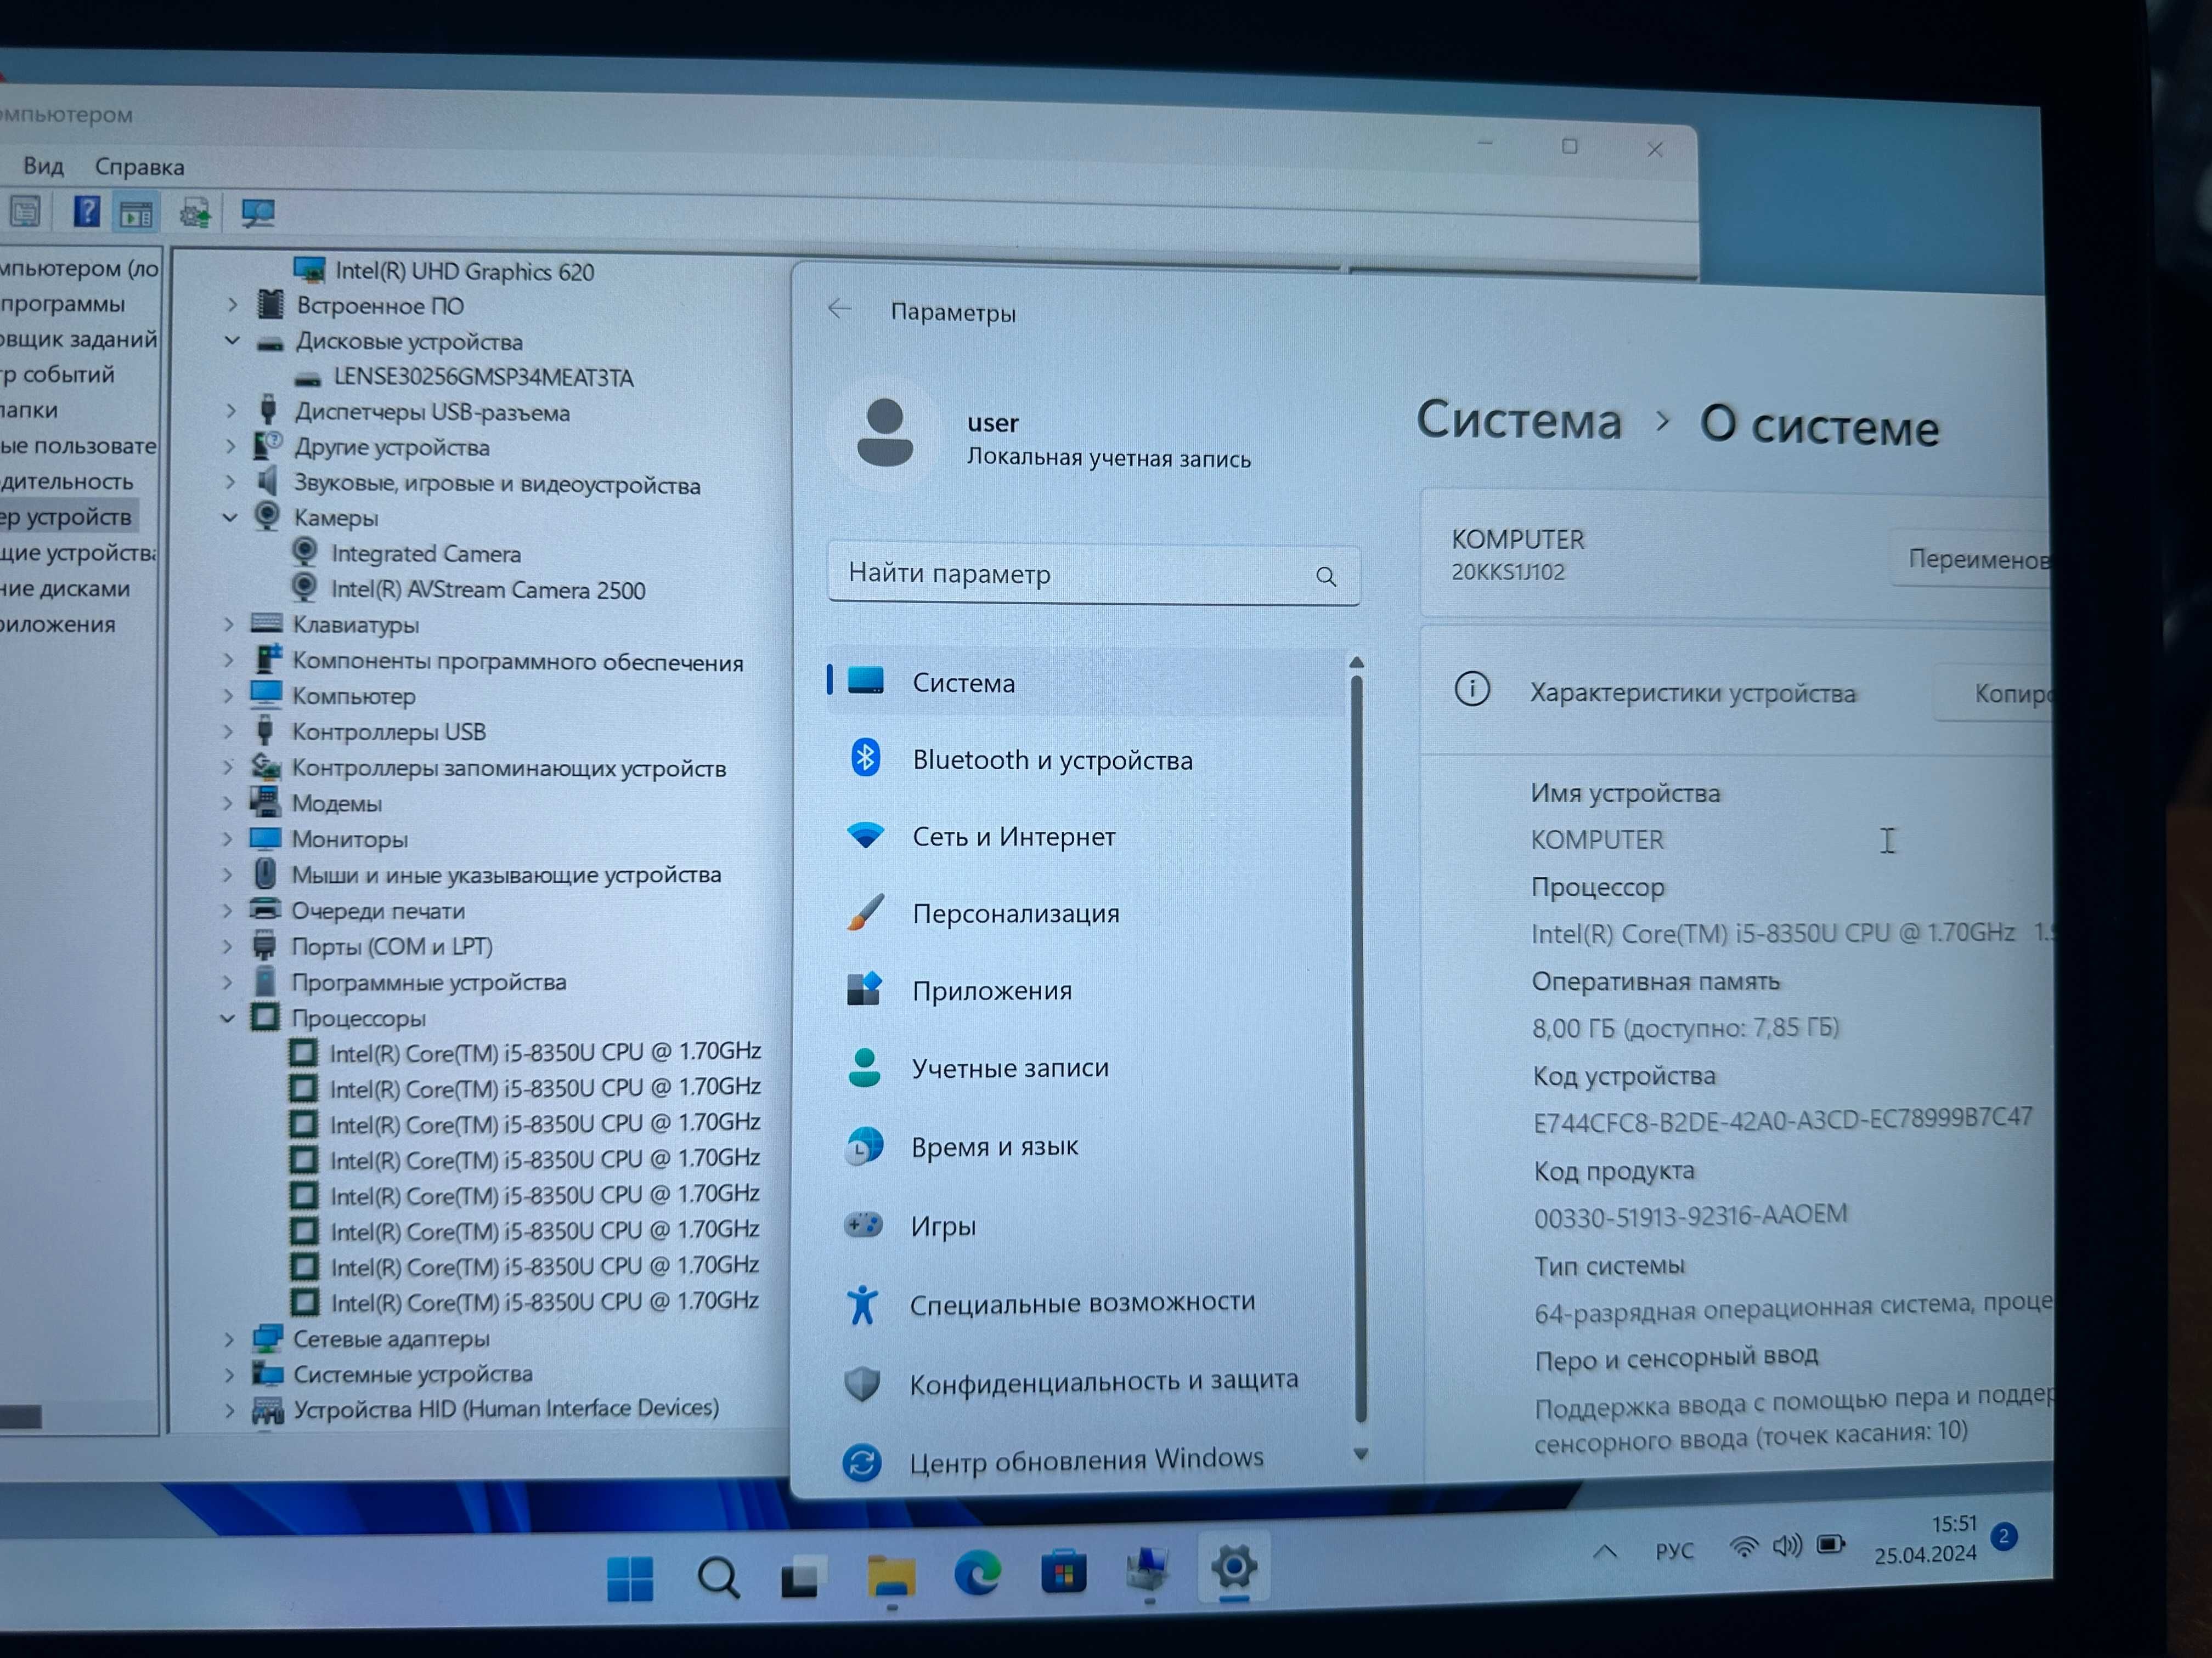Click the РУС language indicator
Image resolution: width=2212 pixels, height=1658 pixels.
click(1675, 1550)
